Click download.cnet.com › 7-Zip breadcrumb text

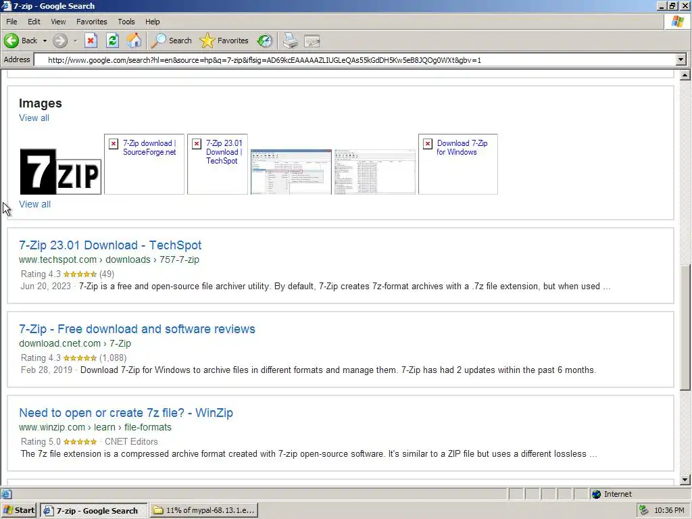(75, 344)
